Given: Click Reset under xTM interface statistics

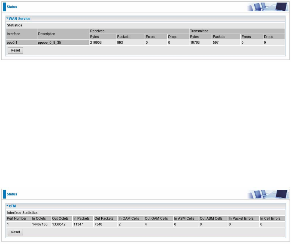Looking at the screenshot, I should pyautogui.click(x=16, y=232).
